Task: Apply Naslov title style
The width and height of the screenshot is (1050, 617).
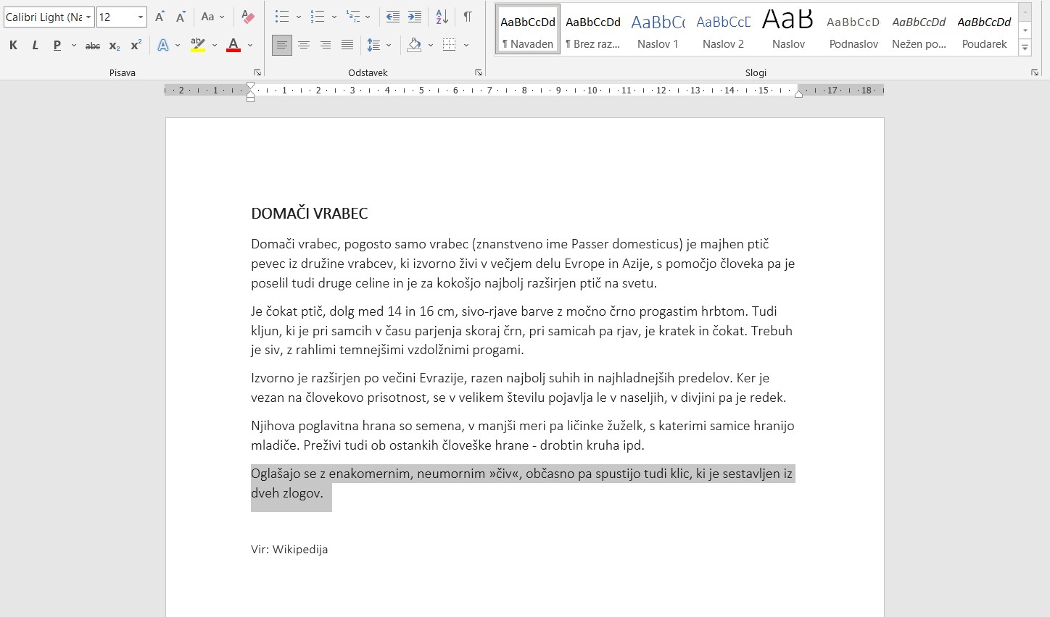Action: tap(789, 30)
